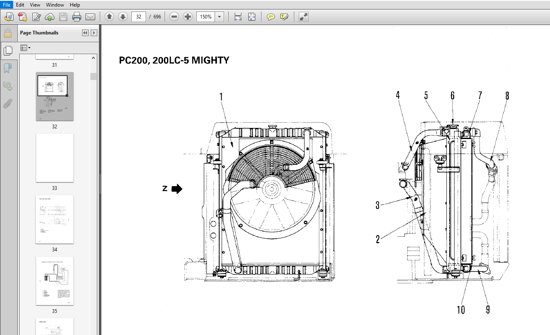Click the "Page Thumbnails" panel title
Viewport: 550px width, 335px height.
[39, 33]
